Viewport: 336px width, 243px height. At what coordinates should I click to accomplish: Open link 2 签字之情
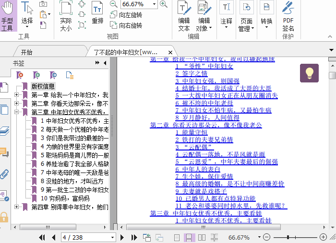[x=192, y=74]
